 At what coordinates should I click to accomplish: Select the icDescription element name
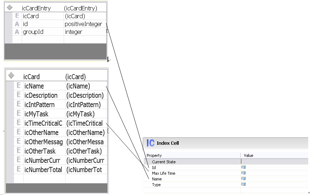tap(41, 95)
